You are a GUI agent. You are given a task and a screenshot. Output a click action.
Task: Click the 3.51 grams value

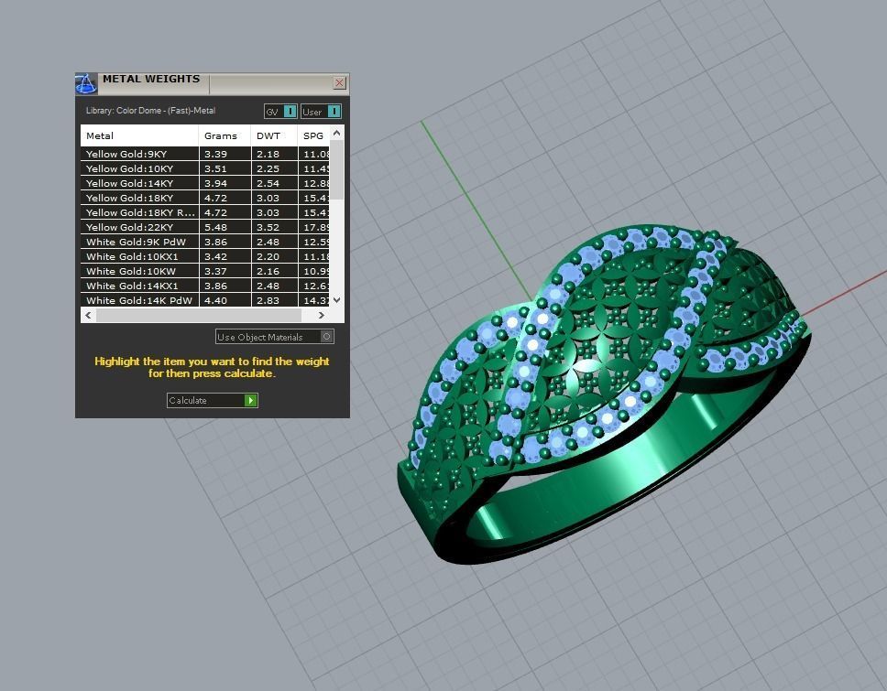215,168
